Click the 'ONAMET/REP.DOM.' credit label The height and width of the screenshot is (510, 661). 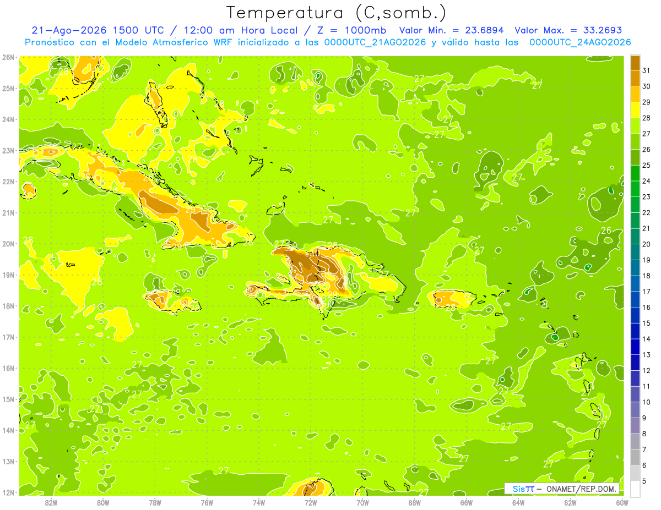point(581,489)
